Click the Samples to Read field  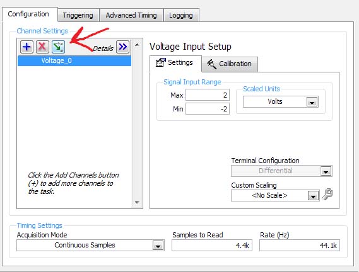point(212,246)
